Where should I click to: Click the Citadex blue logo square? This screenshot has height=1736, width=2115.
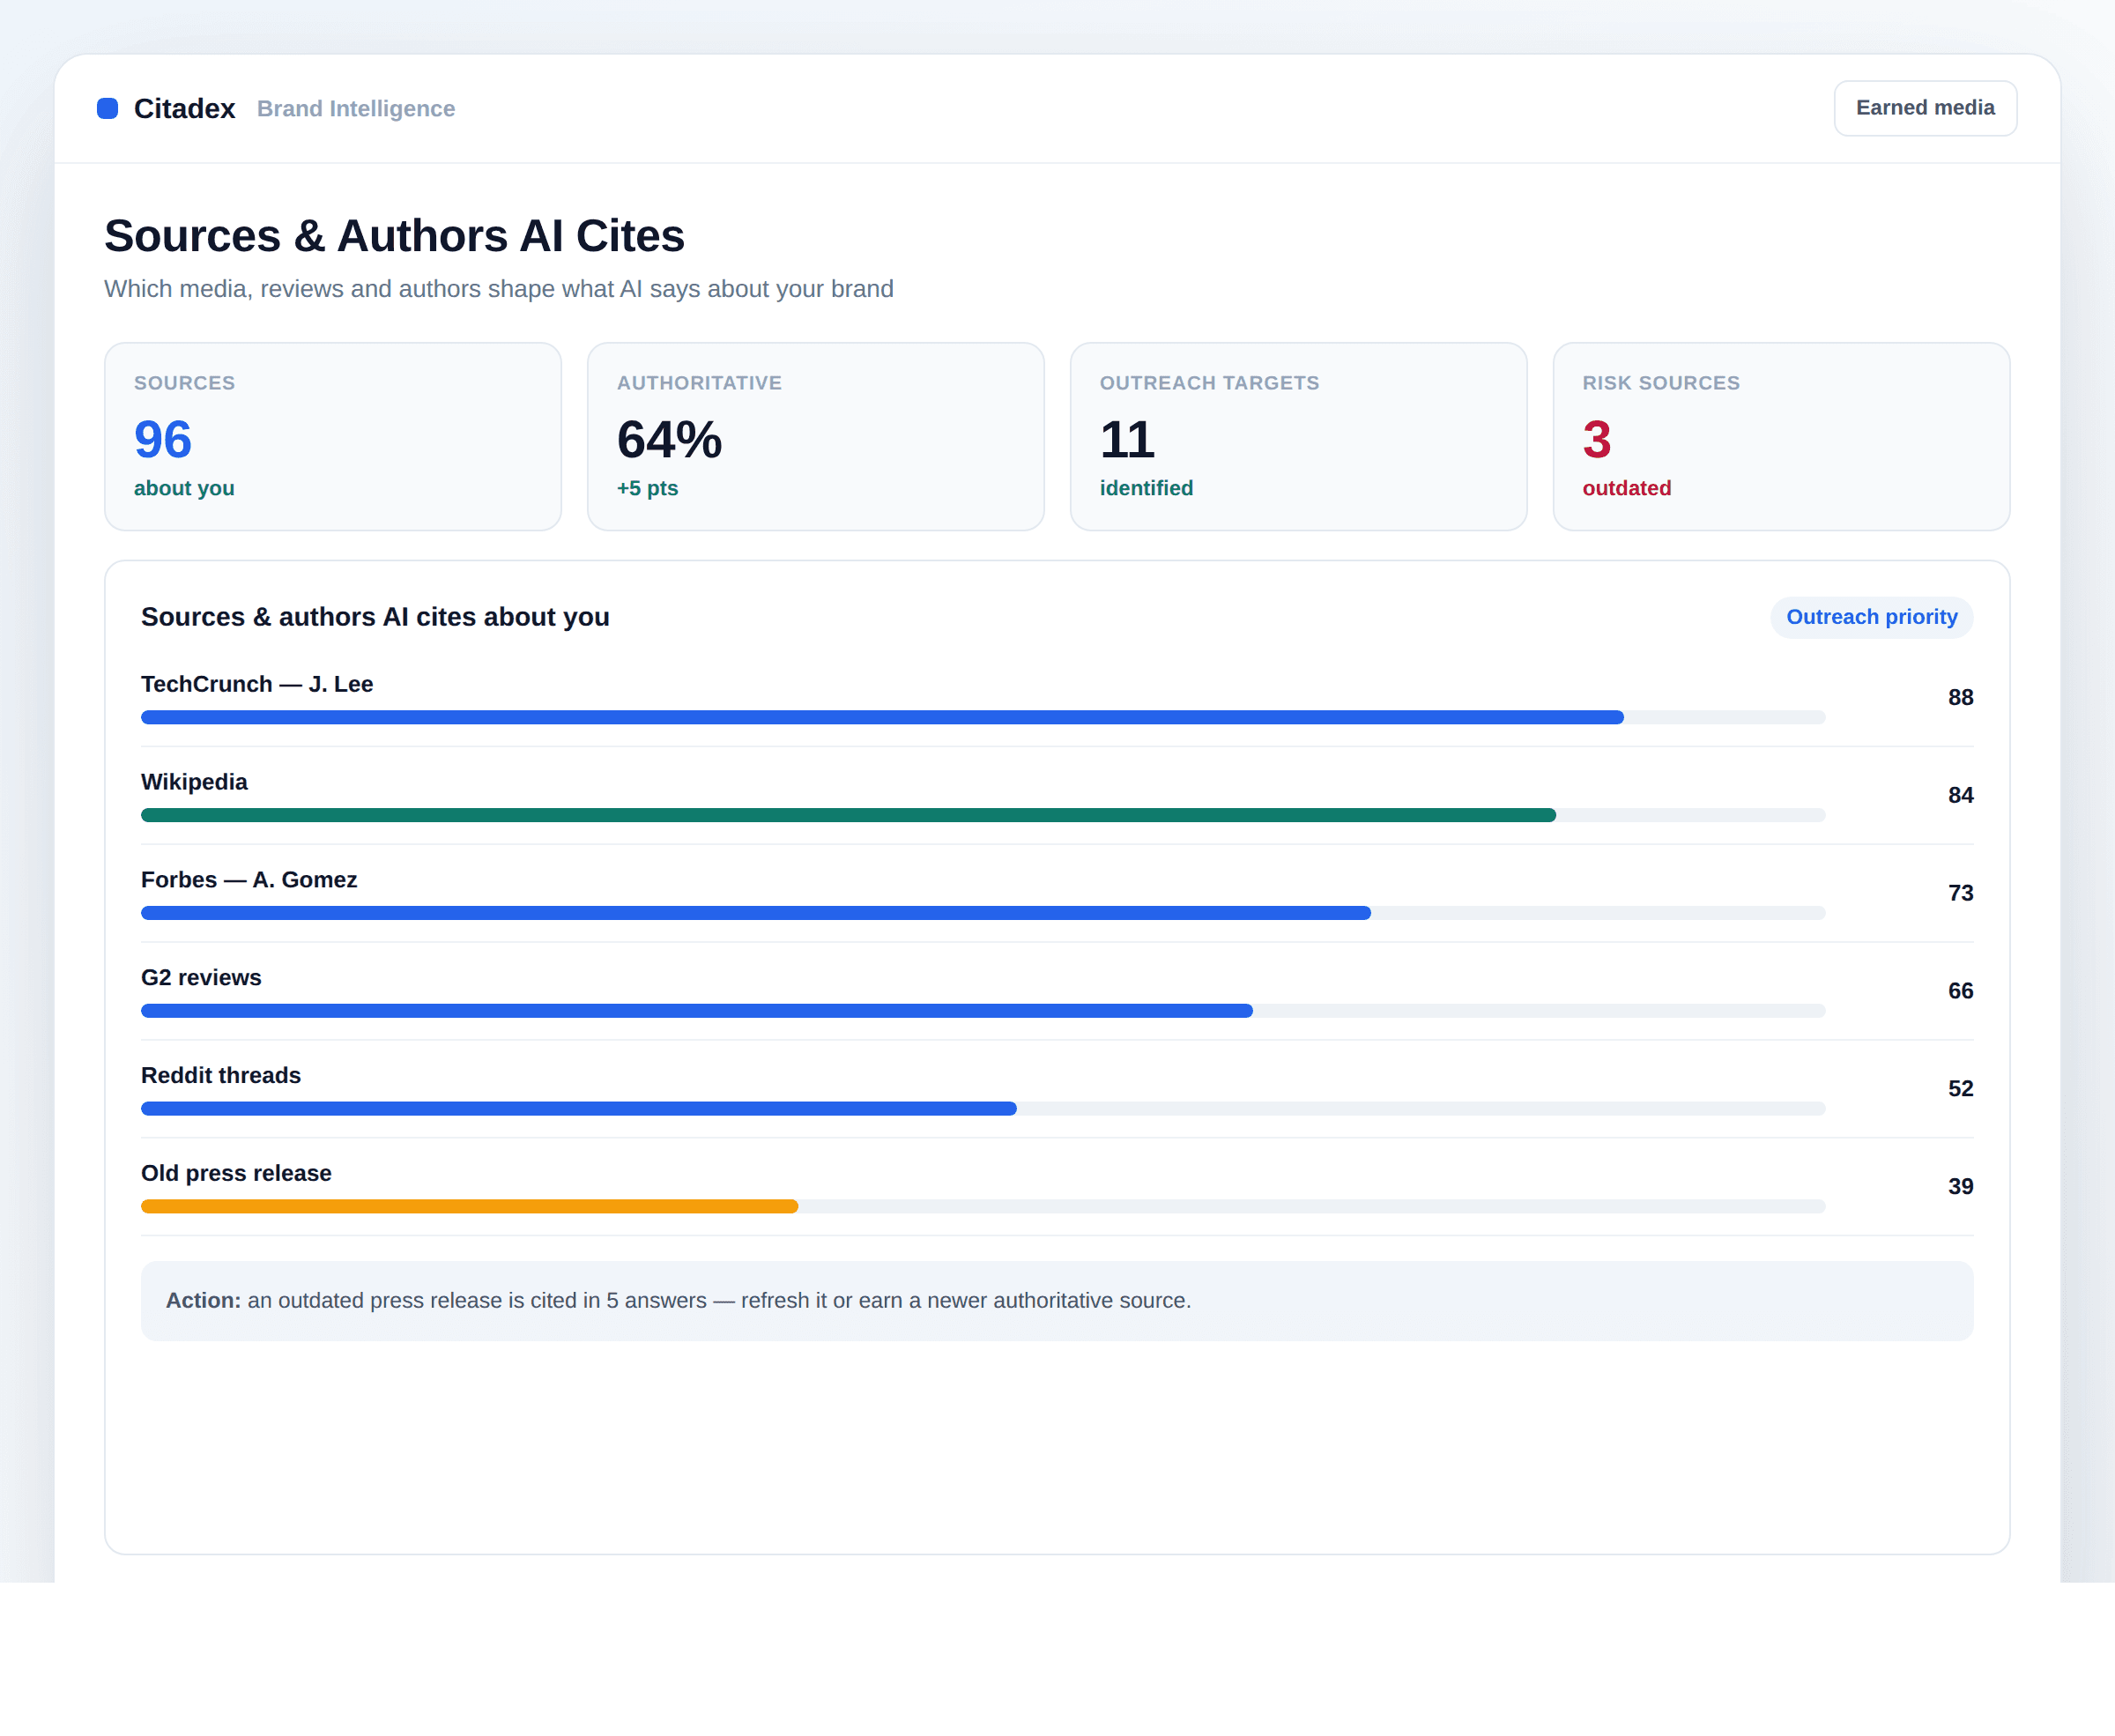pyautogui.click(x=107, y=108)
